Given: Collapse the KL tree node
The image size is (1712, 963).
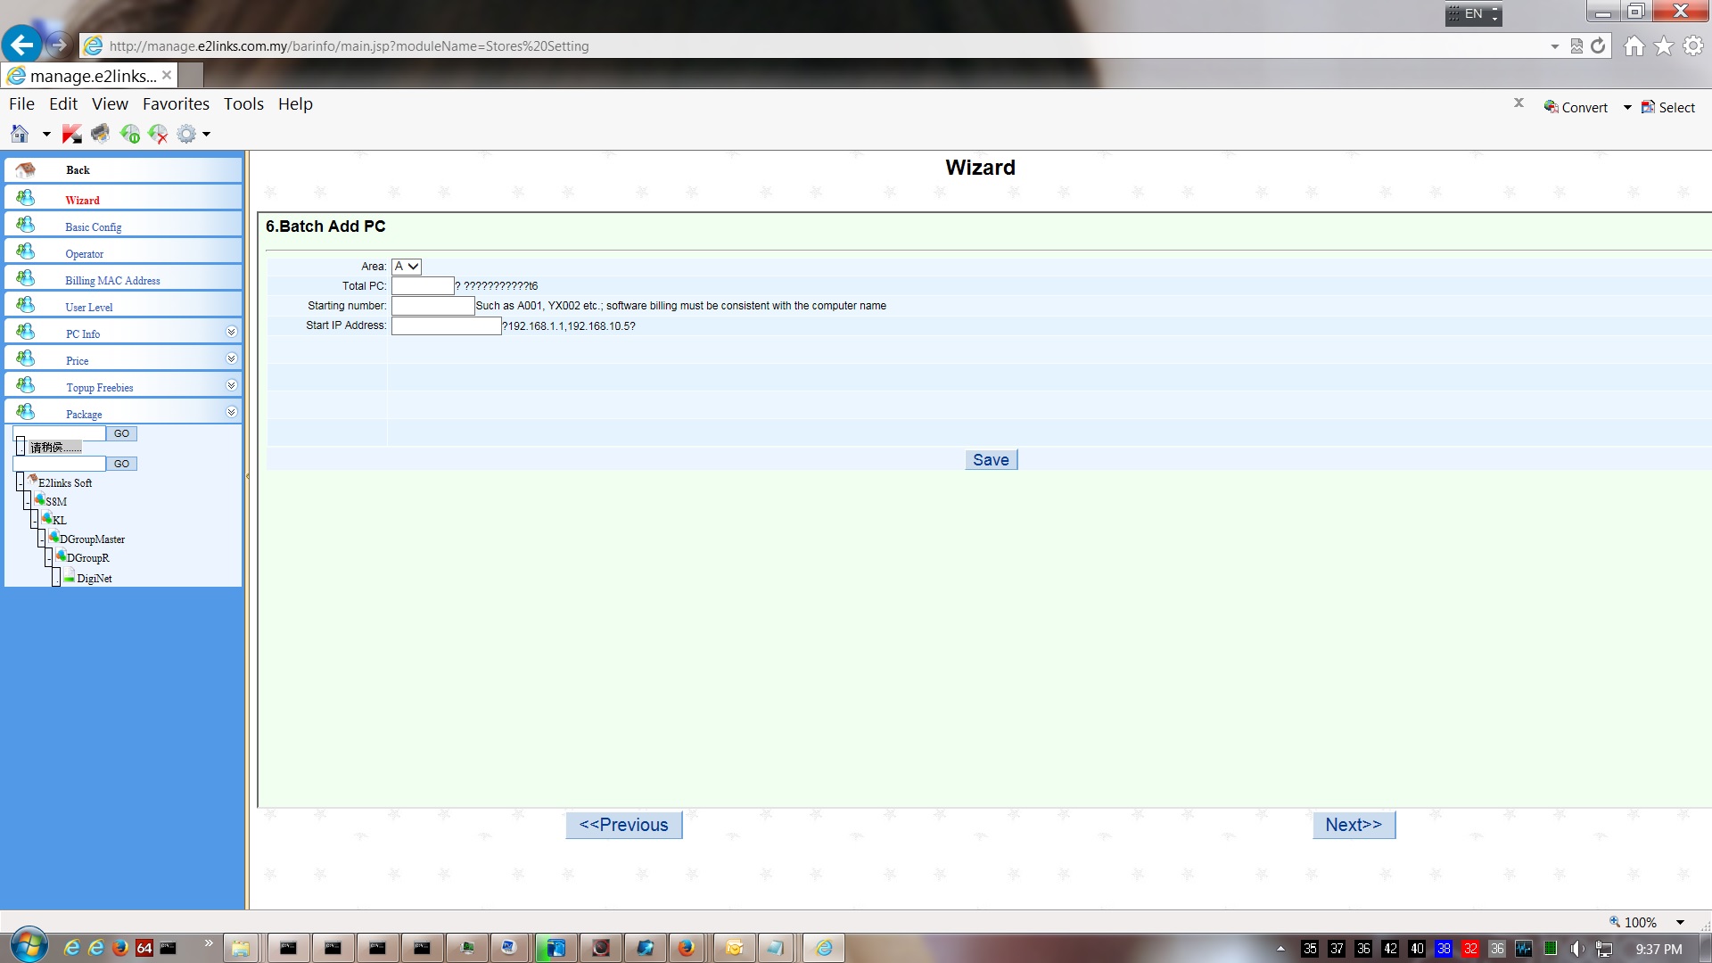Looking at the screenshot, I should pos(34,520).
